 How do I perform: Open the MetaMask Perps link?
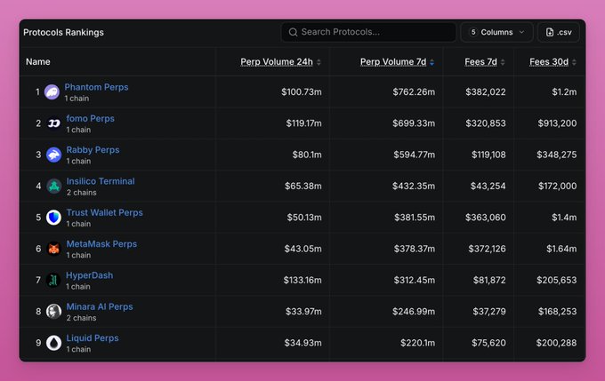click(101, 244)
